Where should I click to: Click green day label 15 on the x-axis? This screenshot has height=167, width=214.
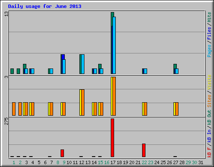click(100, 162)
